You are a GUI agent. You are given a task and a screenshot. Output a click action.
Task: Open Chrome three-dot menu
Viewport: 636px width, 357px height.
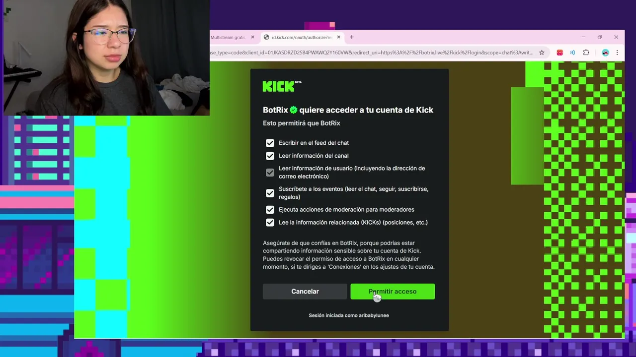(617, 53)
